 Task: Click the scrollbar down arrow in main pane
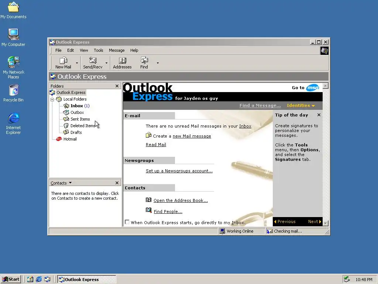(326, 223)
